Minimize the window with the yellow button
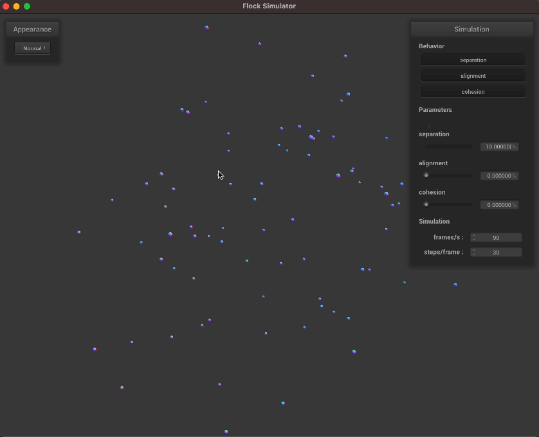 click(x=17, y=6)
